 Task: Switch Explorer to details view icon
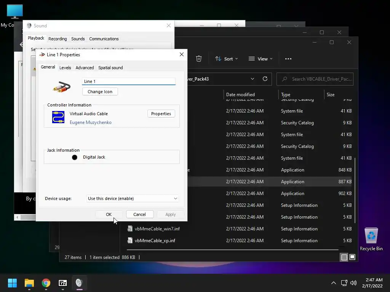(x=344, y=257)
